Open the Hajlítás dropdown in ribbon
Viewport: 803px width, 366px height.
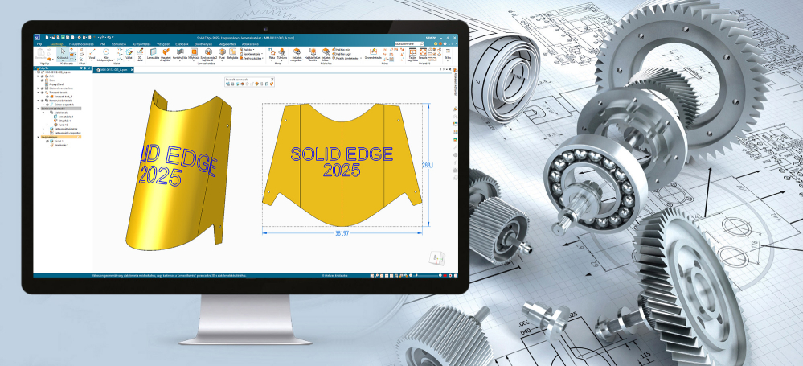(253, 49)
